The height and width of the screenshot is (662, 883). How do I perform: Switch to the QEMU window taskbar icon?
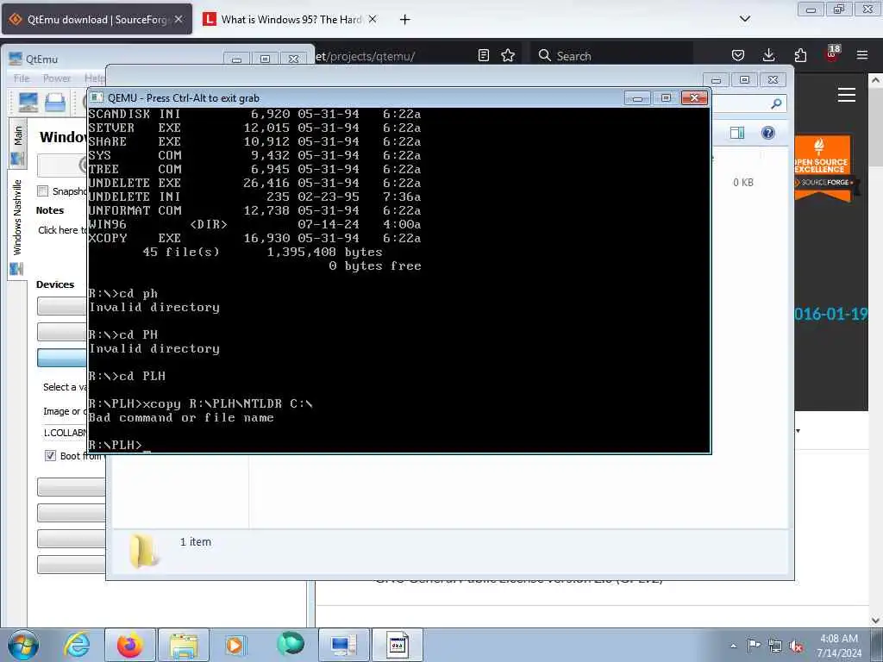(x=397, y=645)
